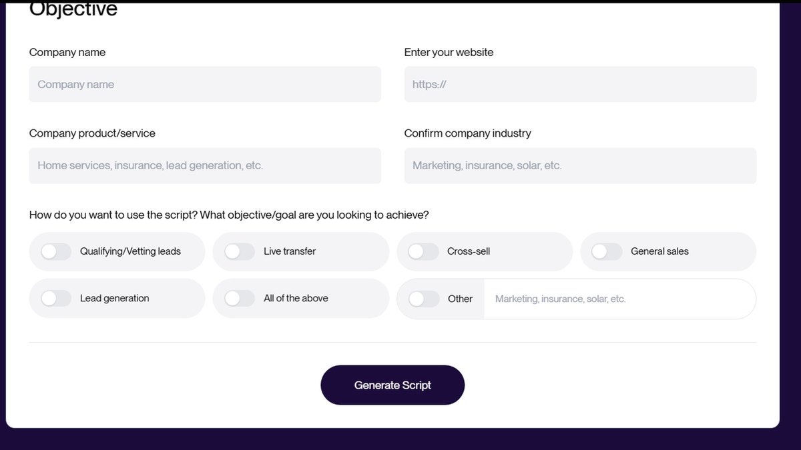Turn on the Other objective switch
The height and width of the screenshot is (450, 801).
coord(424,299)
